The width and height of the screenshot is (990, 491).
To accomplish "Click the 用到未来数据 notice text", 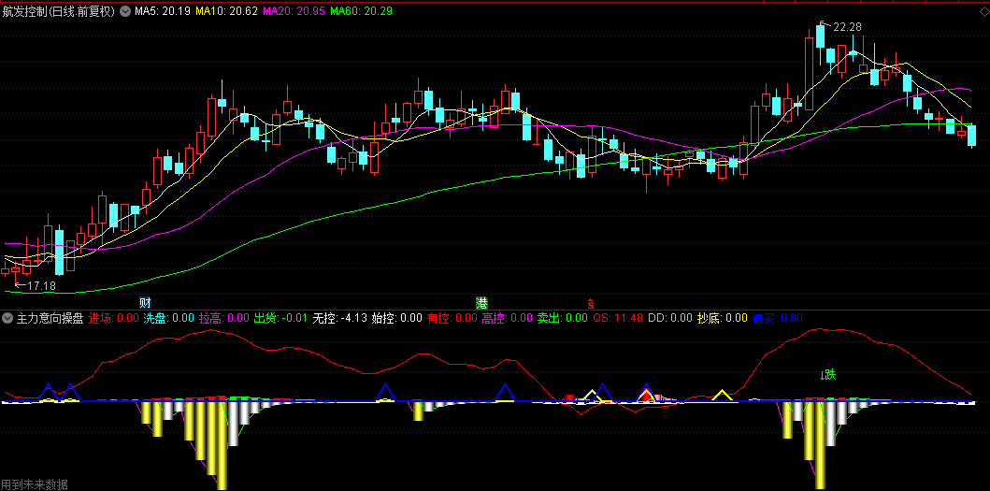I will 35,484.
